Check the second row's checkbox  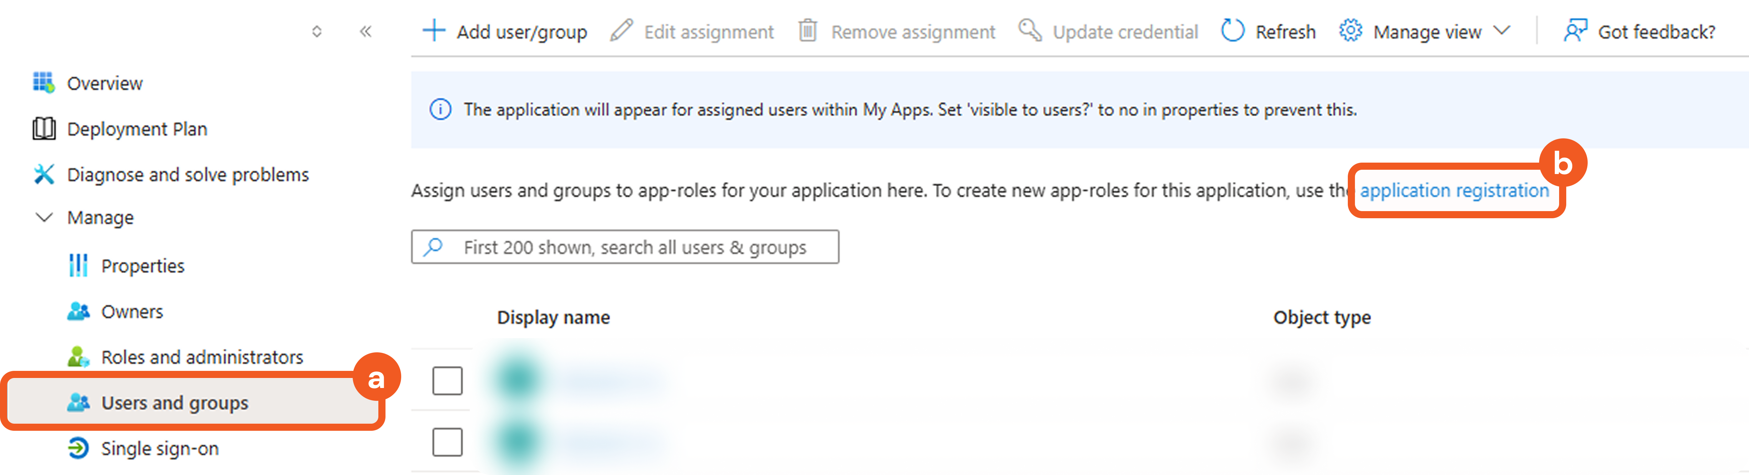448,442
